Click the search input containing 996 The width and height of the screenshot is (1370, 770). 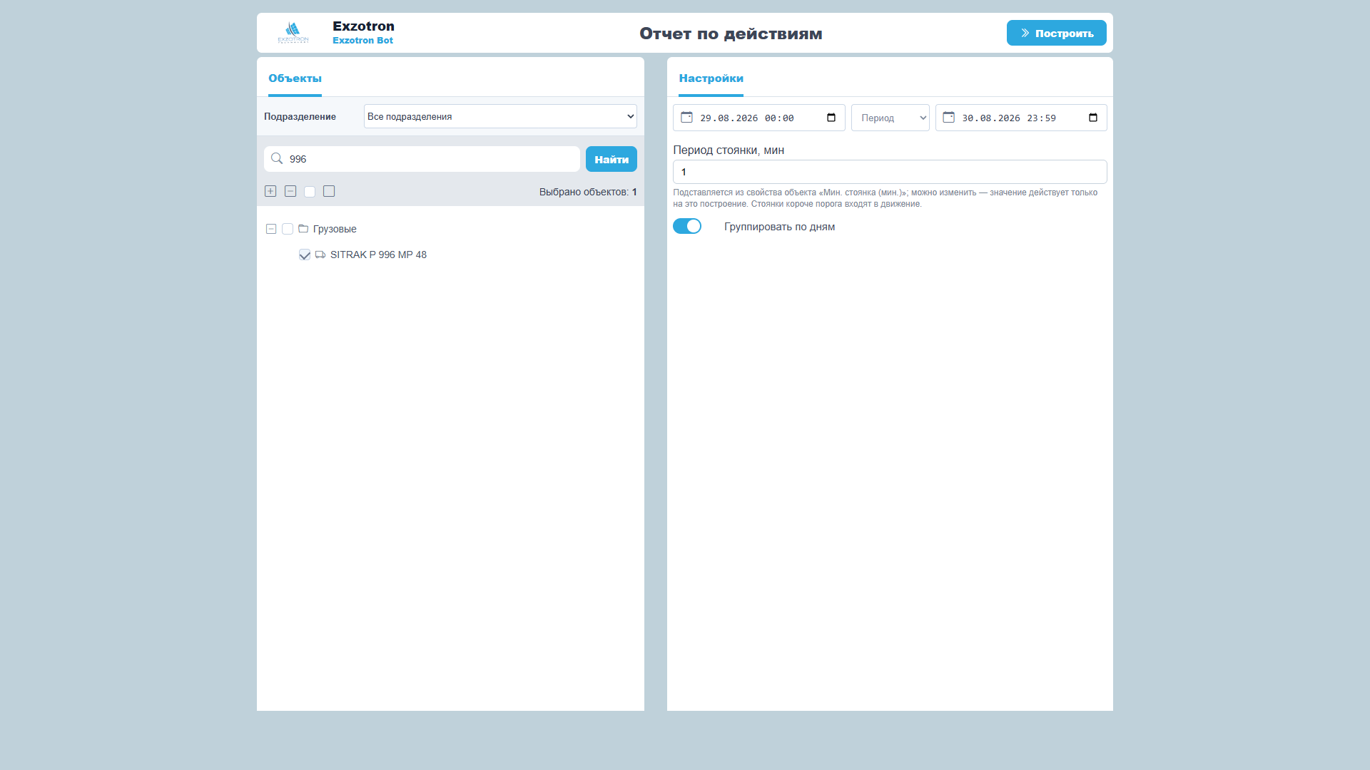[422, 159]
